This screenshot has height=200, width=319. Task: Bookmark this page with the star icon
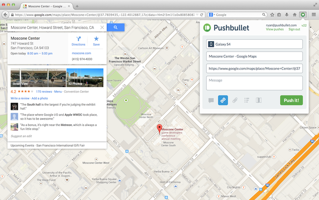(272, 15)
